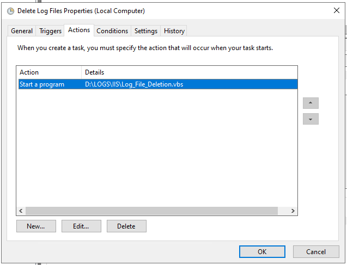The image size is (347, 265).
Task: Select the Actions tab
Action: (79, 30)
